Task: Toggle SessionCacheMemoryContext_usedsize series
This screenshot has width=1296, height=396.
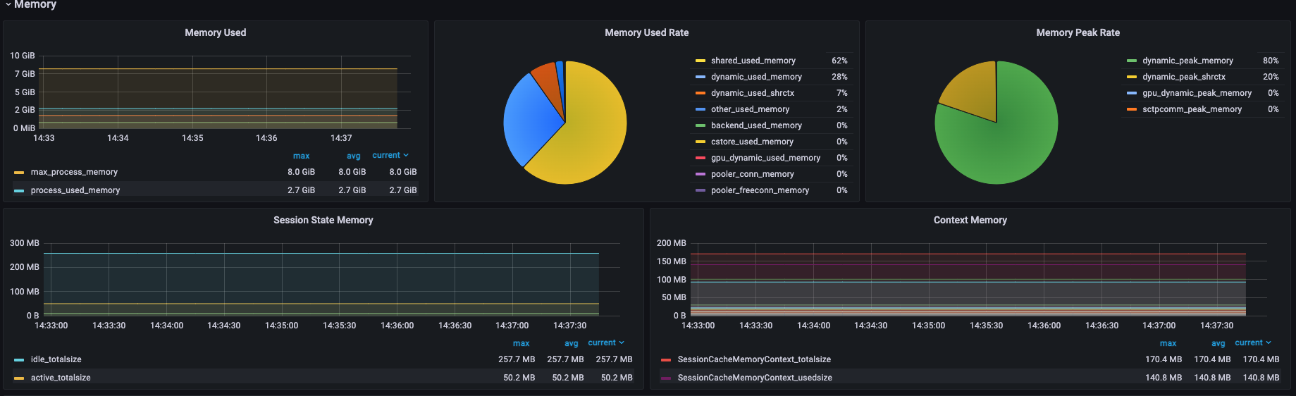Action: click(755, 378)
